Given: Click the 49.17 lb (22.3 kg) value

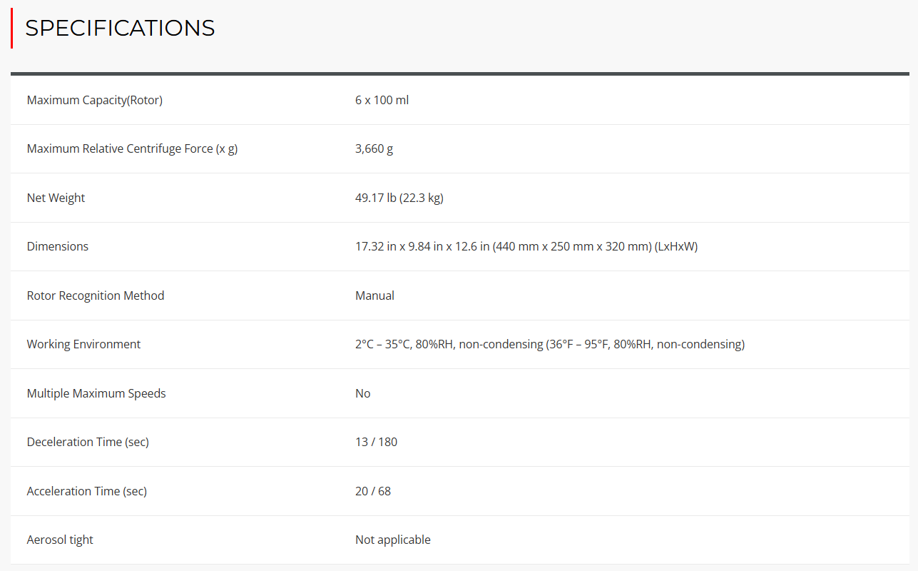Looking at the screenshot, I should click(399, 198).
